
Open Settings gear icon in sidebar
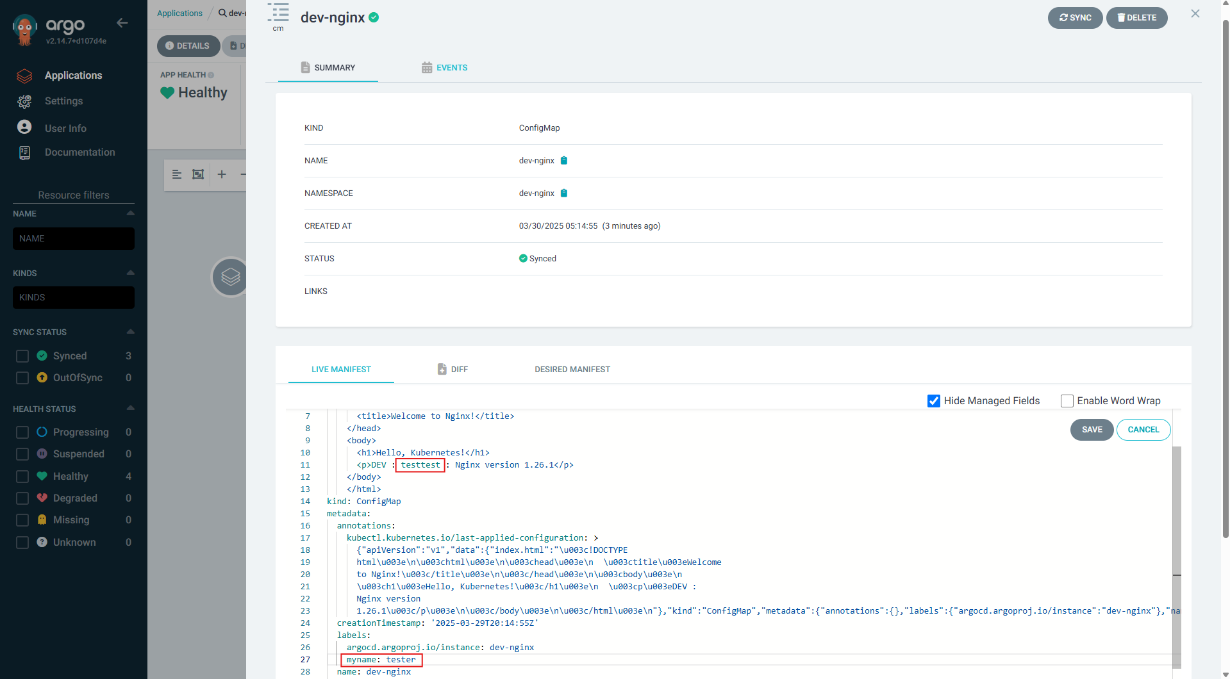pos(24,101)
